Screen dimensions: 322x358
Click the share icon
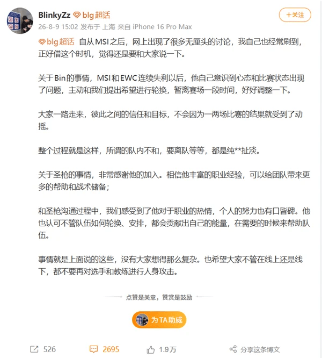point(233,349)
